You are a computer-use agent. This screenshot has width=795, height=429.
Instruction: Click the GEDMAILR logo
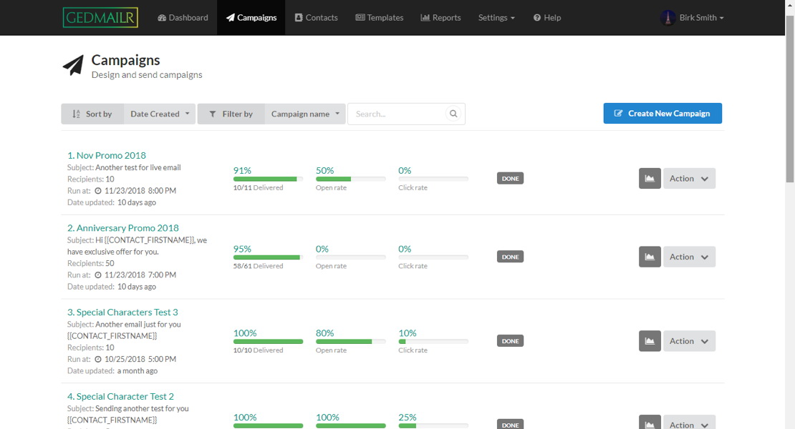[x=100, y=17]
